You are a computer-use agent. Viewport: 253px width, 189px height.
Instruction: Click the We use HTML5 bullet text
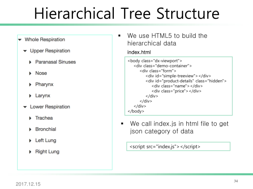[x=167, y=39]
